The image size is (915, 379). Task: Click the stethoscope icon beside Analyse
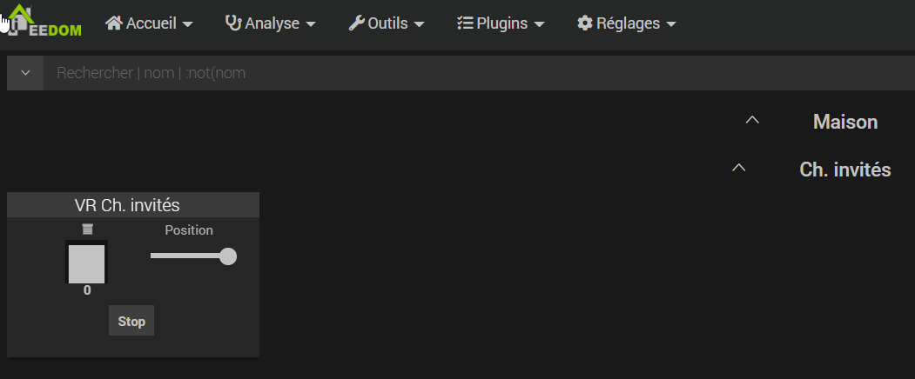233,23
